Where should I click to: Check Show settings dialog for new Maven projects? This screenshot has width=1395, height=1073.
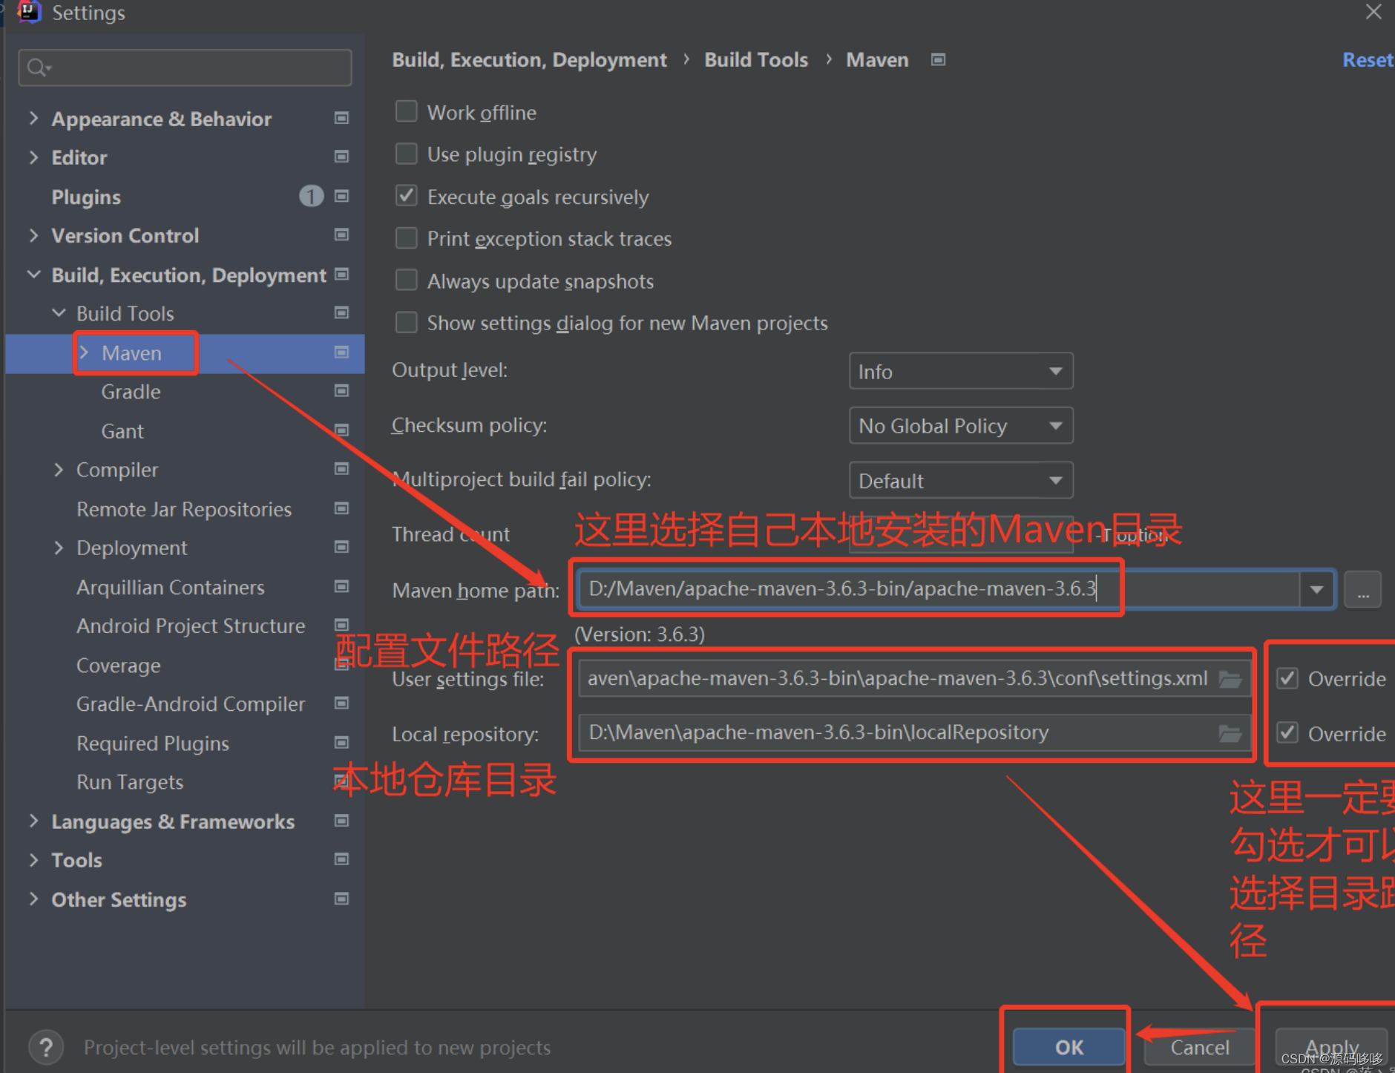[x=406, y=323]
